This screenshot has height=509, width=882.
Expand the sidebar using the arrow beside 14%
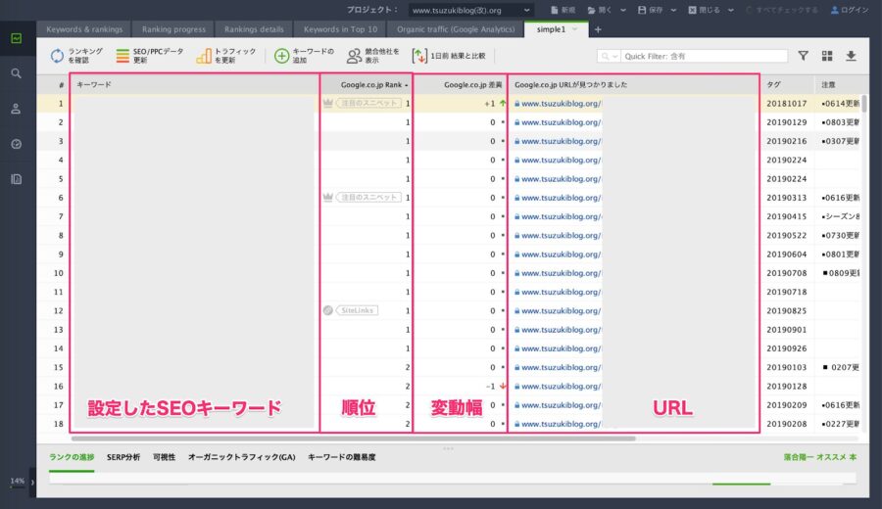32,482
